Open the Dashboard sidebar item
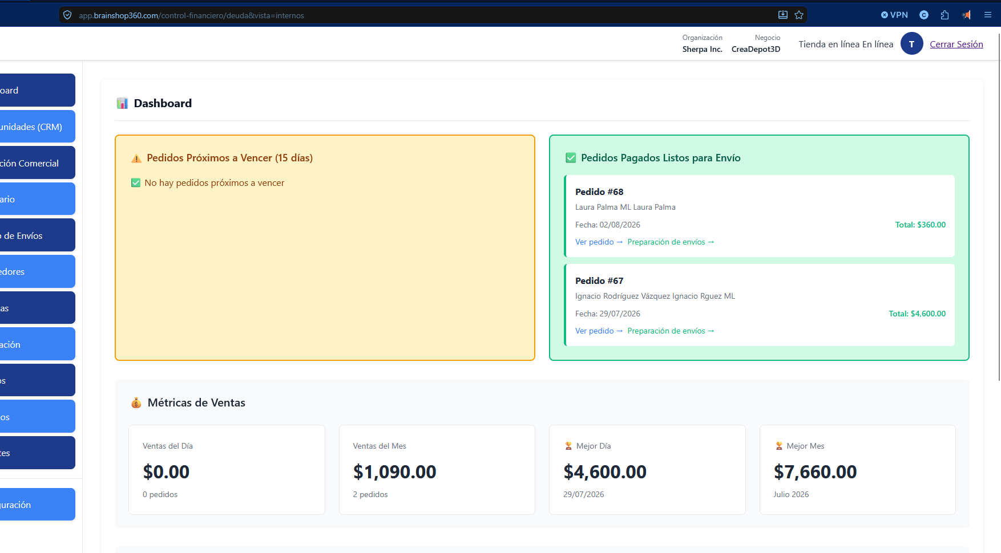 pos(38,90)
